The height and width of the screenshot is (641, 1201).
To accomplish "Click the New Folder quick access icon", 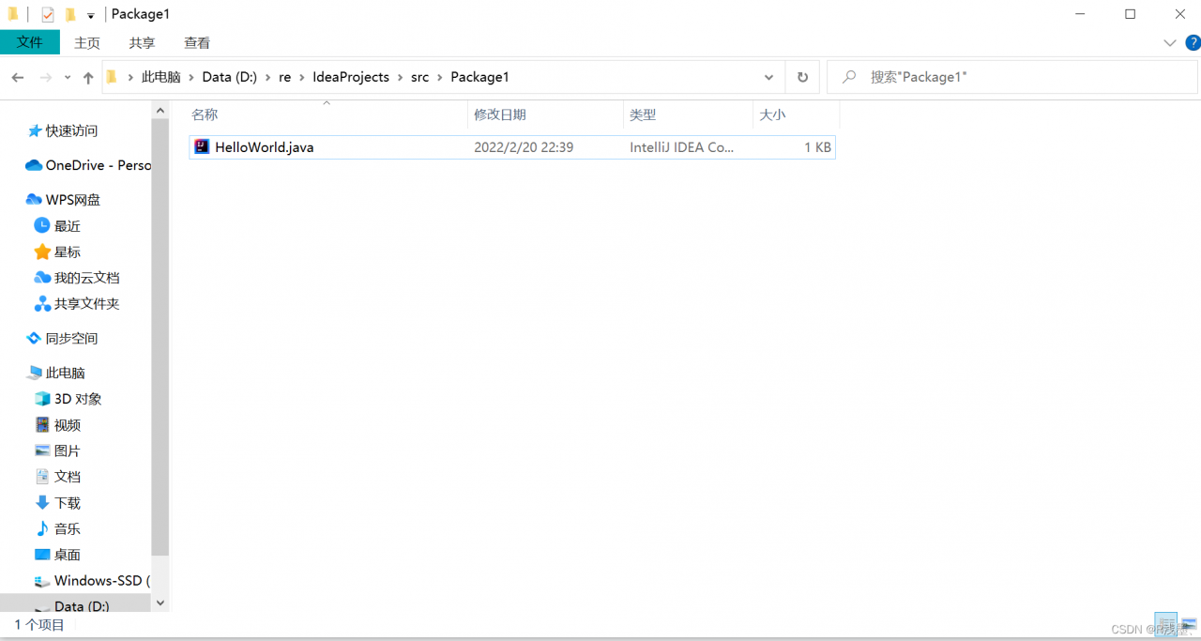I will click(69, 14).
